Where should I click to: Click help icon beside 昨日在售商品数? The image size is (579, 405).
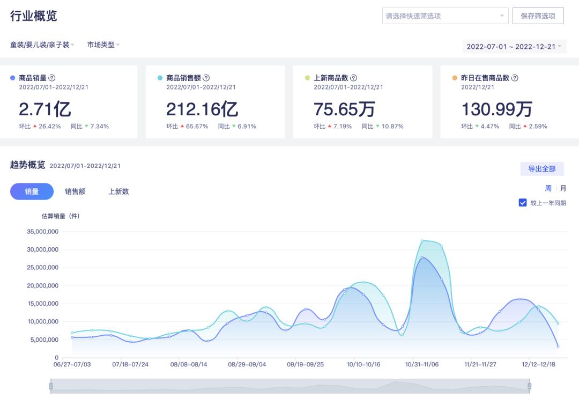click(x=515, y=78)
